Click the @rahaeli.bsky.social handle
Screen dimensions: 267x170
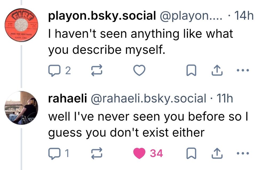tap(149, 99)
